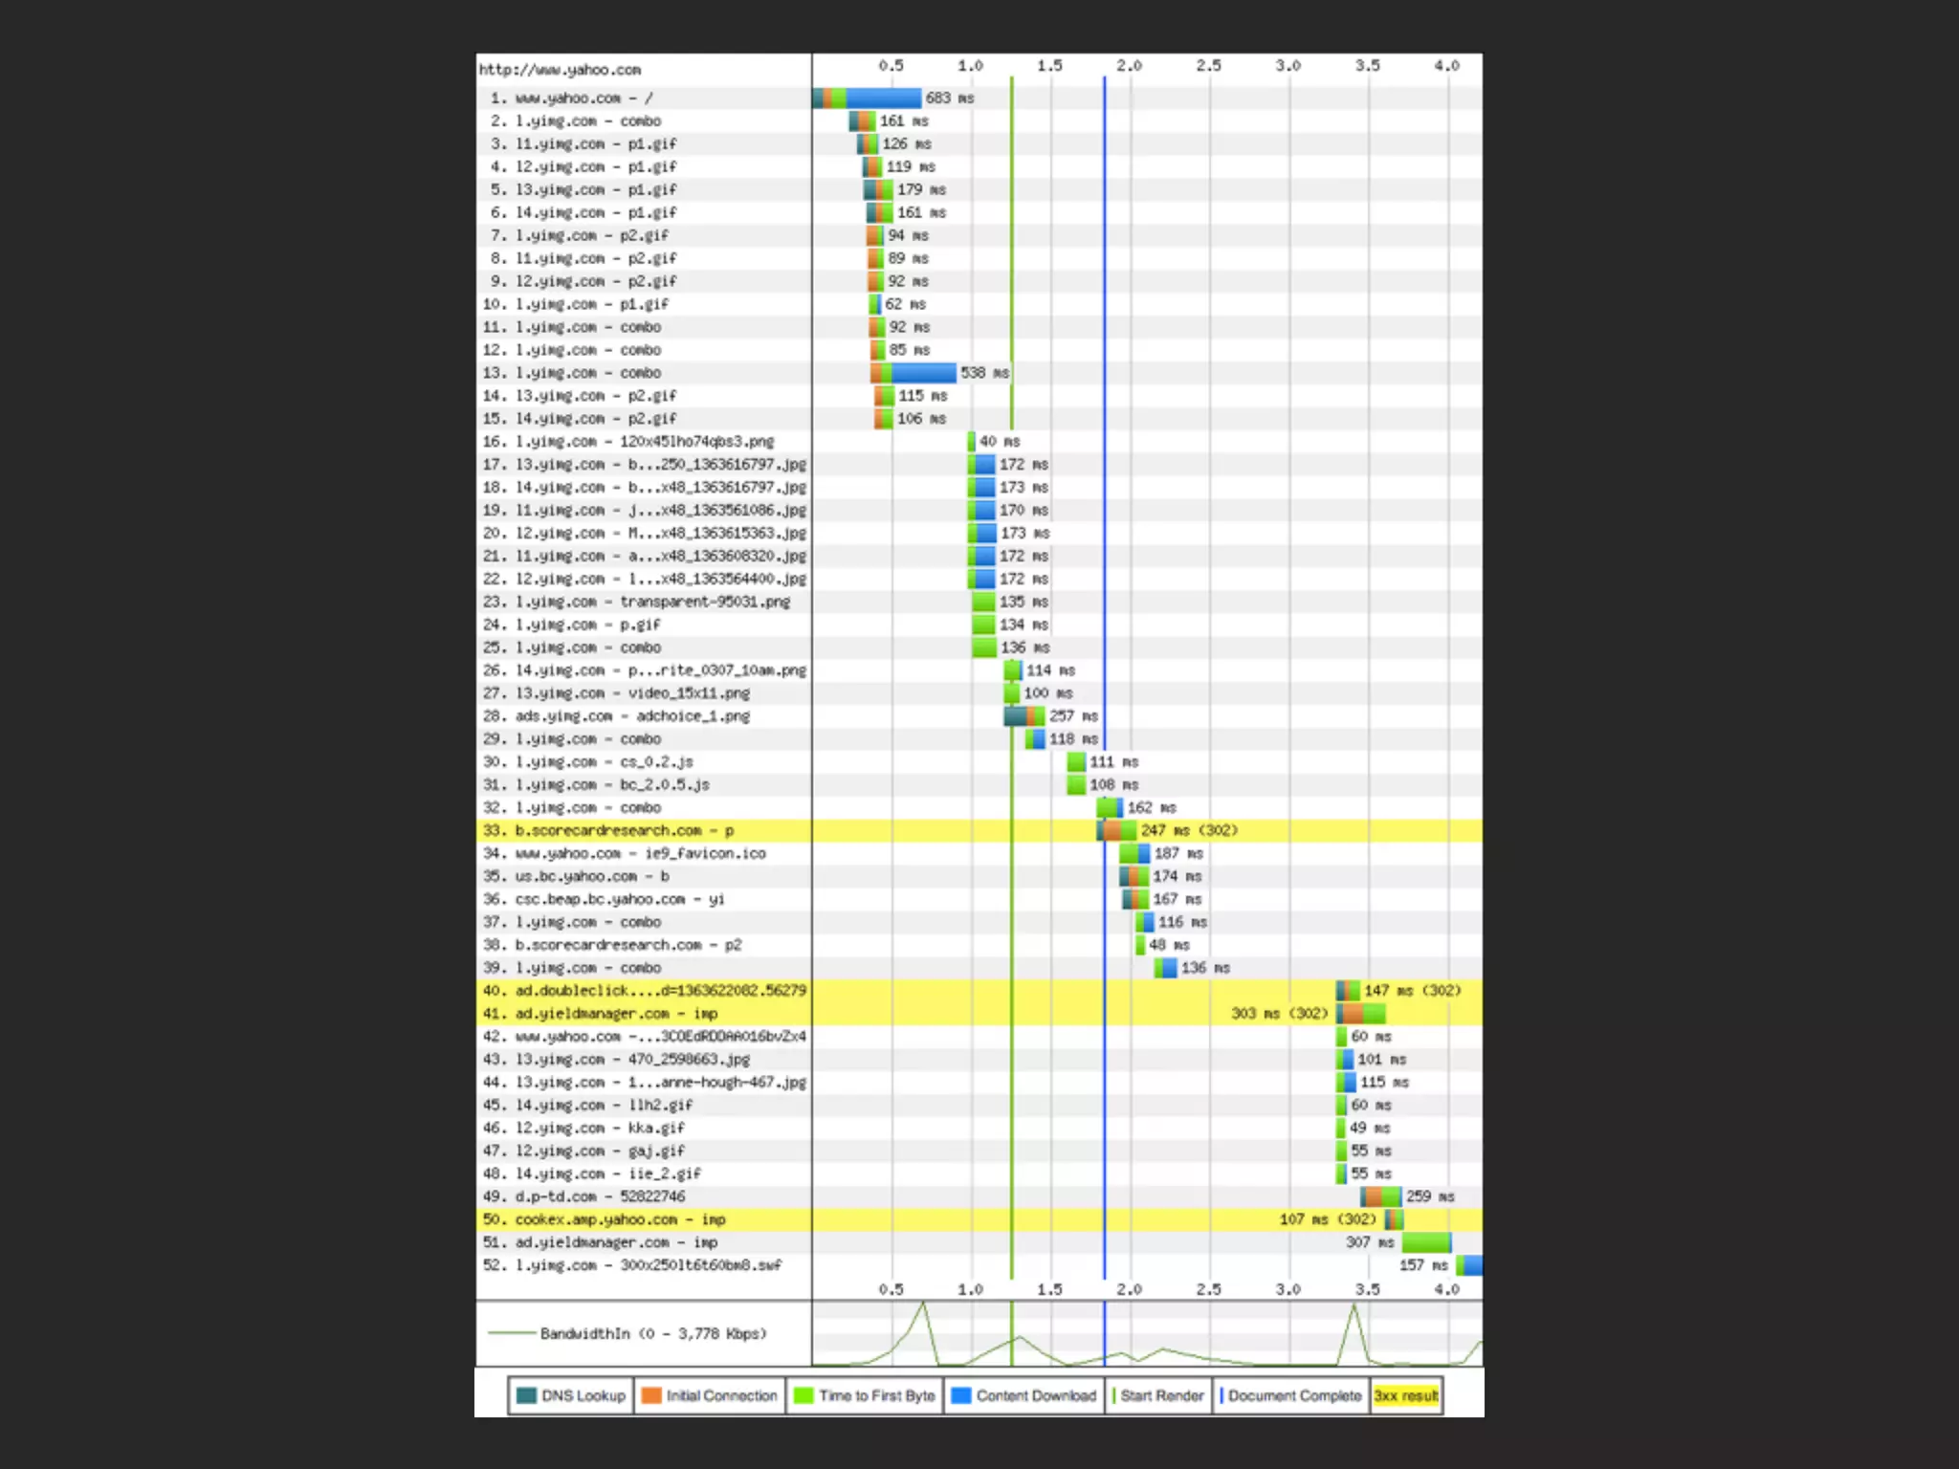
Task: Select row 23 transparent-95031.png
Action: 979,602
